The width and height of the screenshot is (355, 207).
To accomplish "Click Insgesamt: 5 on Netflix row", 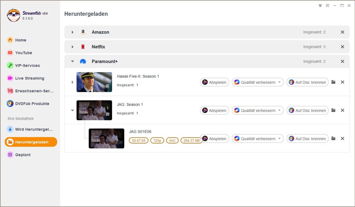I will (314, 47).
